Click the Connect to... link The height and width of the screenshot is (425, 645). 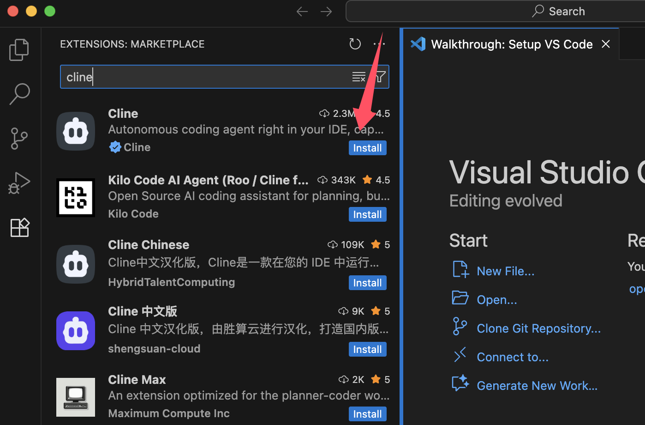tap(513, 357)
